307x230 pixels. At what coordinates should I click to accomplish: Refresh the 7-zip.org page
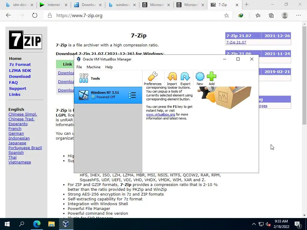(x=35, y=15)
